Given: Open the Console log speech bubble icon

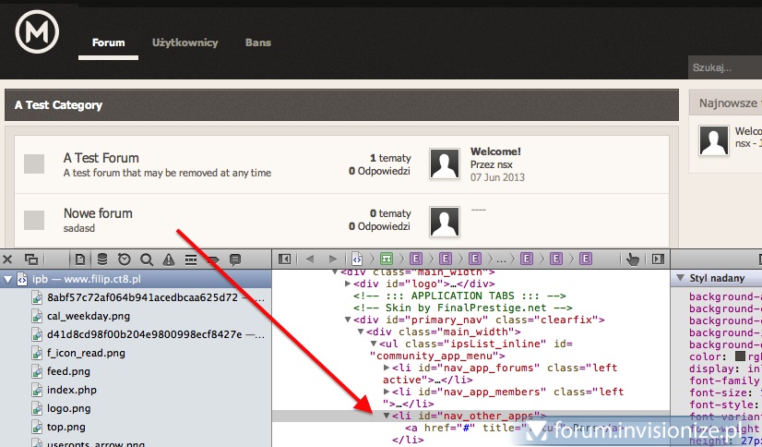Looking at the screenshot, I should coord(235,260).
